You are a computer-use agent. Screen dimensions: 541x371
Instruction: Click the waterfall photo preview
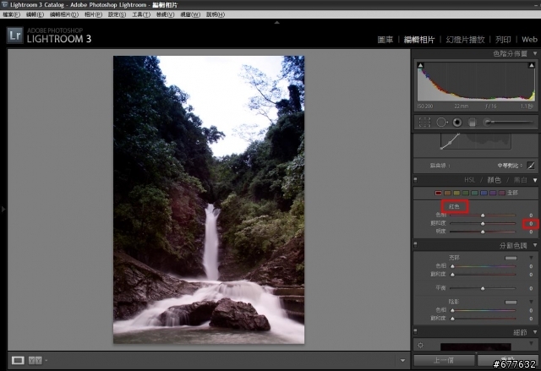pos(209,199)
